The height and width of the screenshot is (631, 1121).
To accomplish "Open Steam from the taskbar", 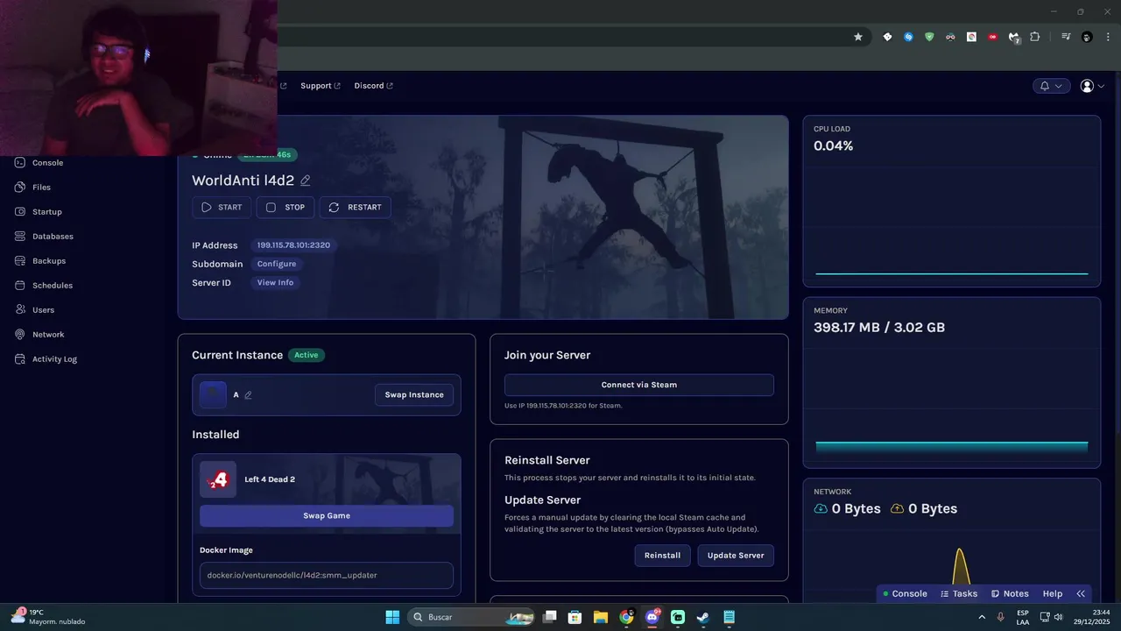I will 703,617.
